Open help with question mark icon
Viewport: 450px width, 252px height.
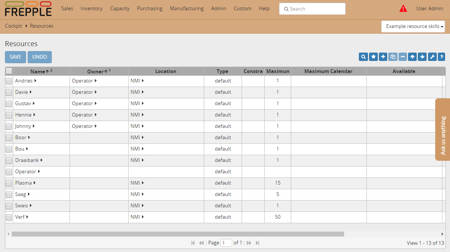tap(441, 57)
